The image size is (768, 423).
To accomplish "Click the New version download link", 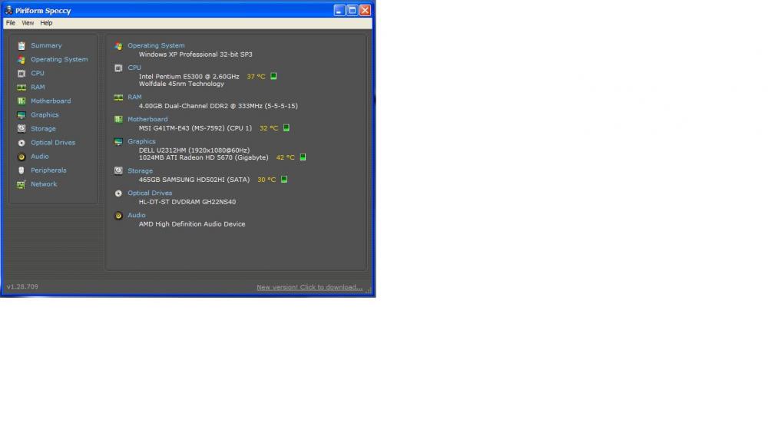I will tap(310, 287).
